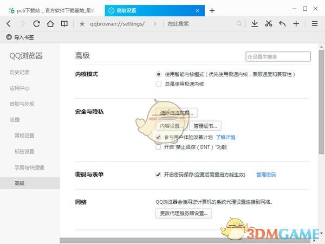Enable the 禁止跟踪 (DNT) checkbox

coord(158,147)
